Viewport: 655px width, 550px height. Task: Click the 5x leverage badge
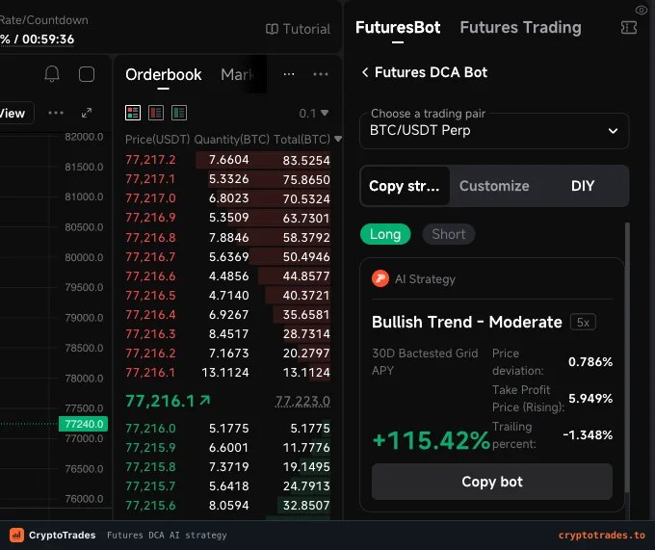point(583,322)
